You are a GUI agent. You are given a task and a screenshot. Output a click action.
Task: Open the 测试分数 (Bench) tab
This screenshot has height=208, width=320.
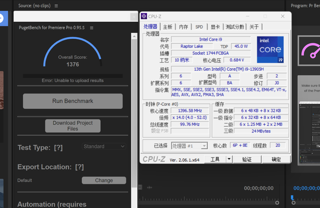pyautogui.click(x=235, y=27)
